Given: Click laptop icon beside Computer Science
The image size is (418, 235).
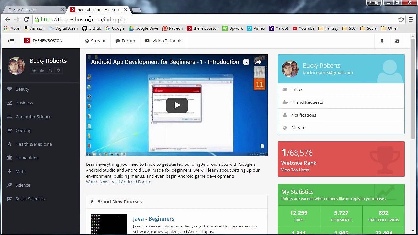Looking at the screenshot, I should [x=9, y=117].
